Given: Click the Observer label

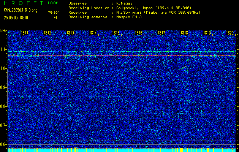Looking at the screenshot, I should [78, 3].
